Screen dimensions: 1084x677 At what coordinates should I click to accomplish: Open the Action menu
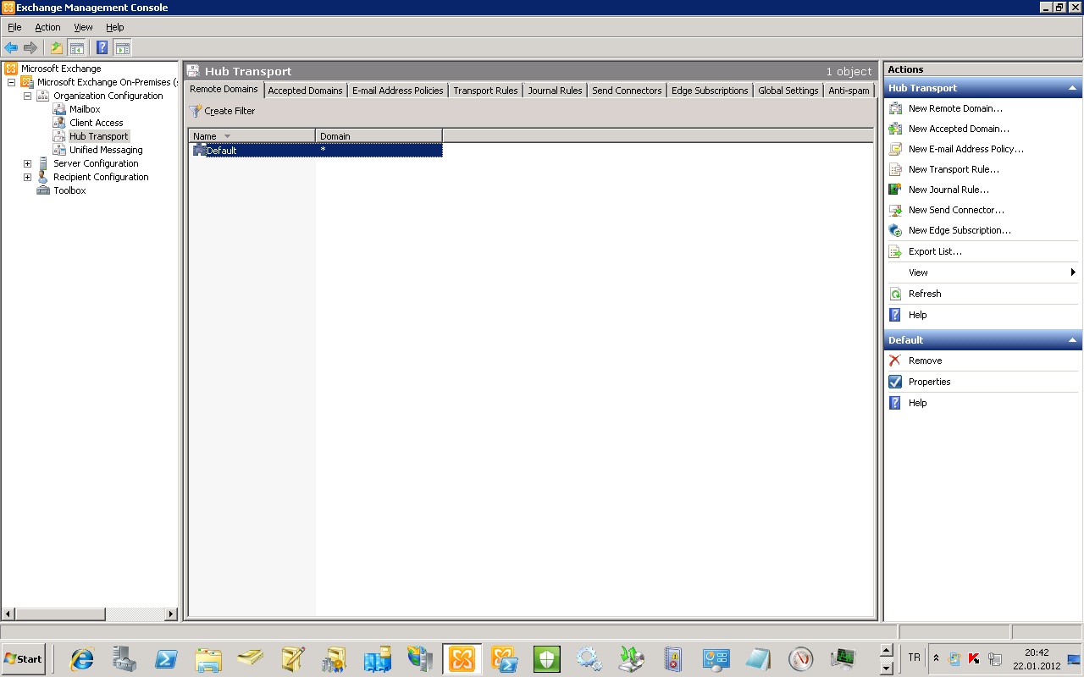coord(47,27)
